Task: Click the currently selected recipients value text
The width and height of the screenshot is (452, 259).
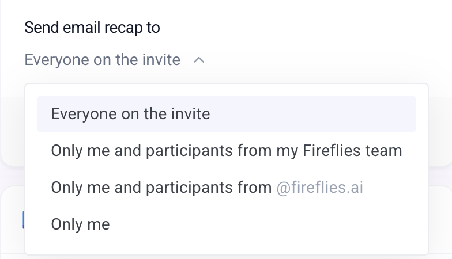Action: tap(103, 60)
